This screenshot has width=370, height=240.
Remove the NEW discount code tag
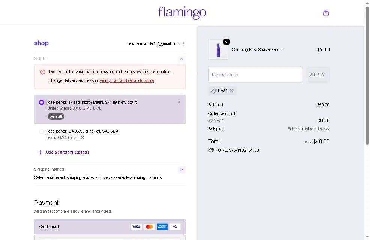click(x=232, y=91)
